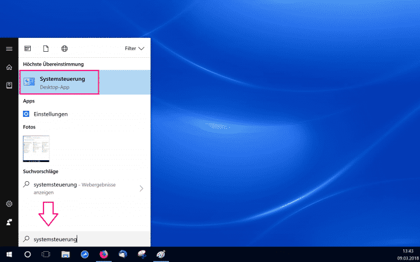This screenshot has height=262, width=420.
Task: Open the notebook icon in sidebar
Action: point(9,85)
